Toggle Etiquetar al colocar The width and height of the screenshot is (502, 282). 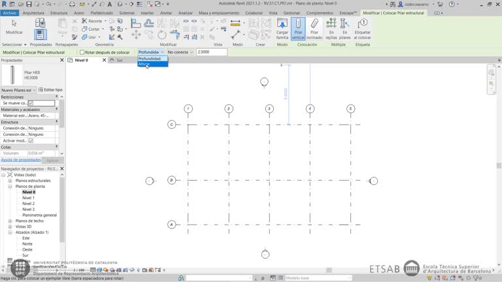point(362,29)
